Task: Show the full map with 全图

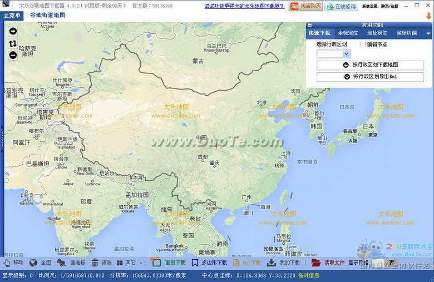Action: pos(41,263)
